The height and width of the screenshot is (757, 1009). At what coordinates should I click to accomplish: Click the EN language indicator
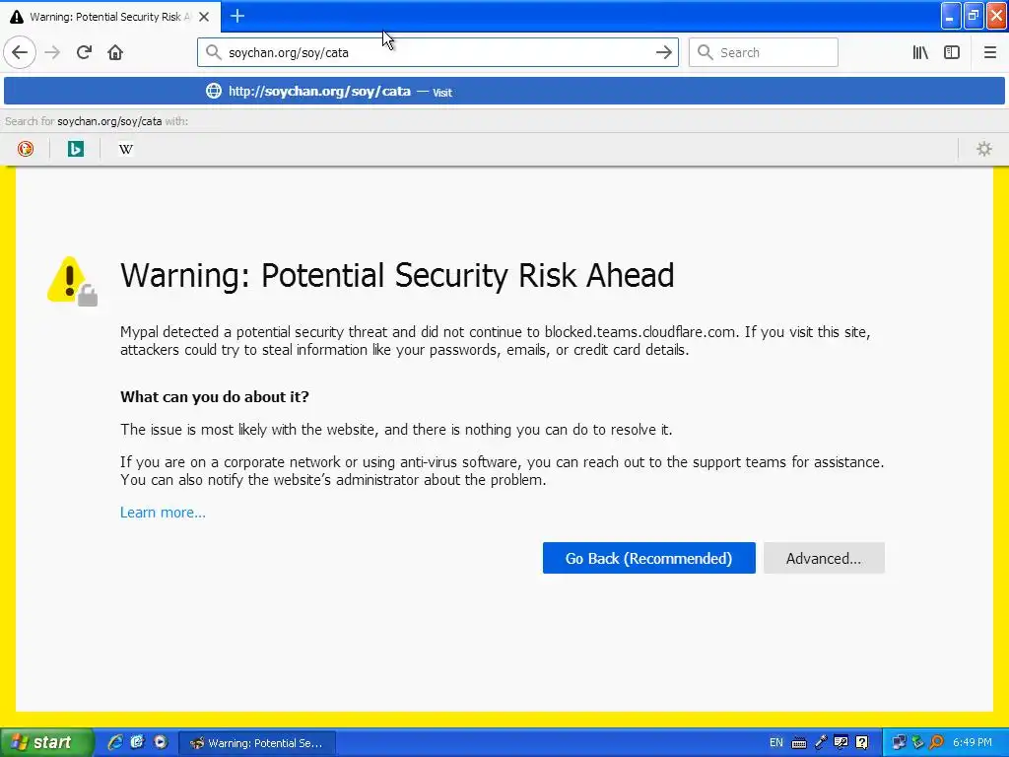point(776,743)
